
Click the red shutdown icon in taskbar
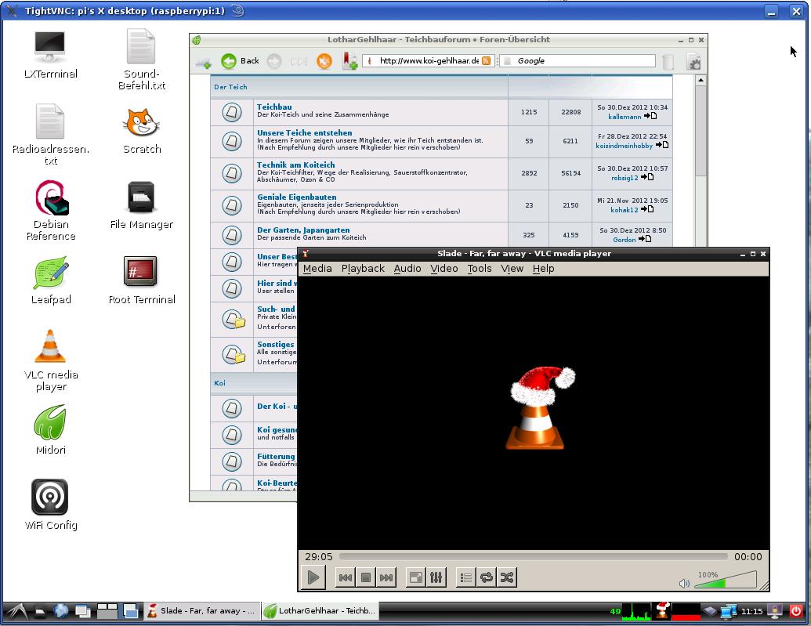pos(796,611)
